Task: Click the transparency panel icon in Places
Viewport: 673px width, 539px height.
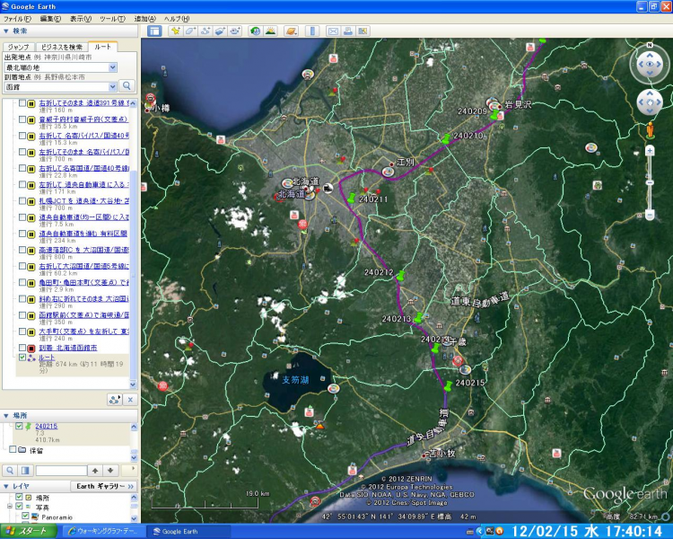Action: [x=25, y=471]
